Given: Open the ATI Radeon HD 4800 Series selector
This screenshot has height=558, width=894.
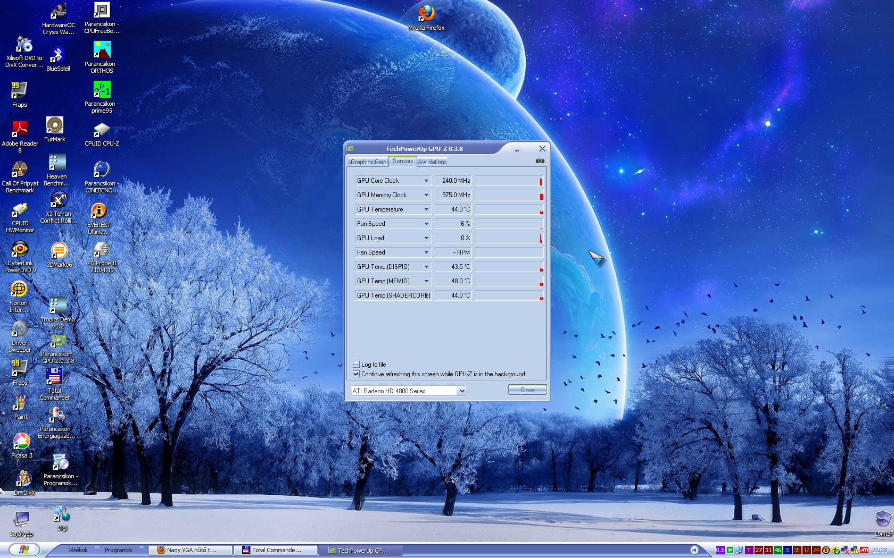Looking at the screenshot, I should point(408,391).
